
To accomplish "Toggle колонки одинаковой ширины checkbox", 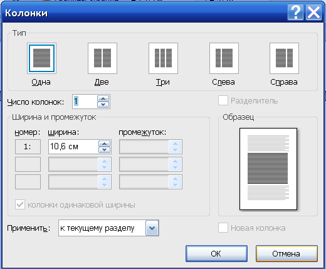I will [20, 204].
